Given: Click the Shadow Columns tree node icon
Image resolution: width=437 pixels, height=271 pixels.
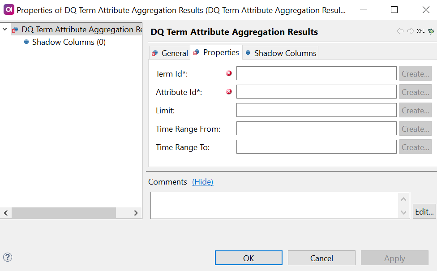Looking at the screenshot, I should [x=26, y=42].
